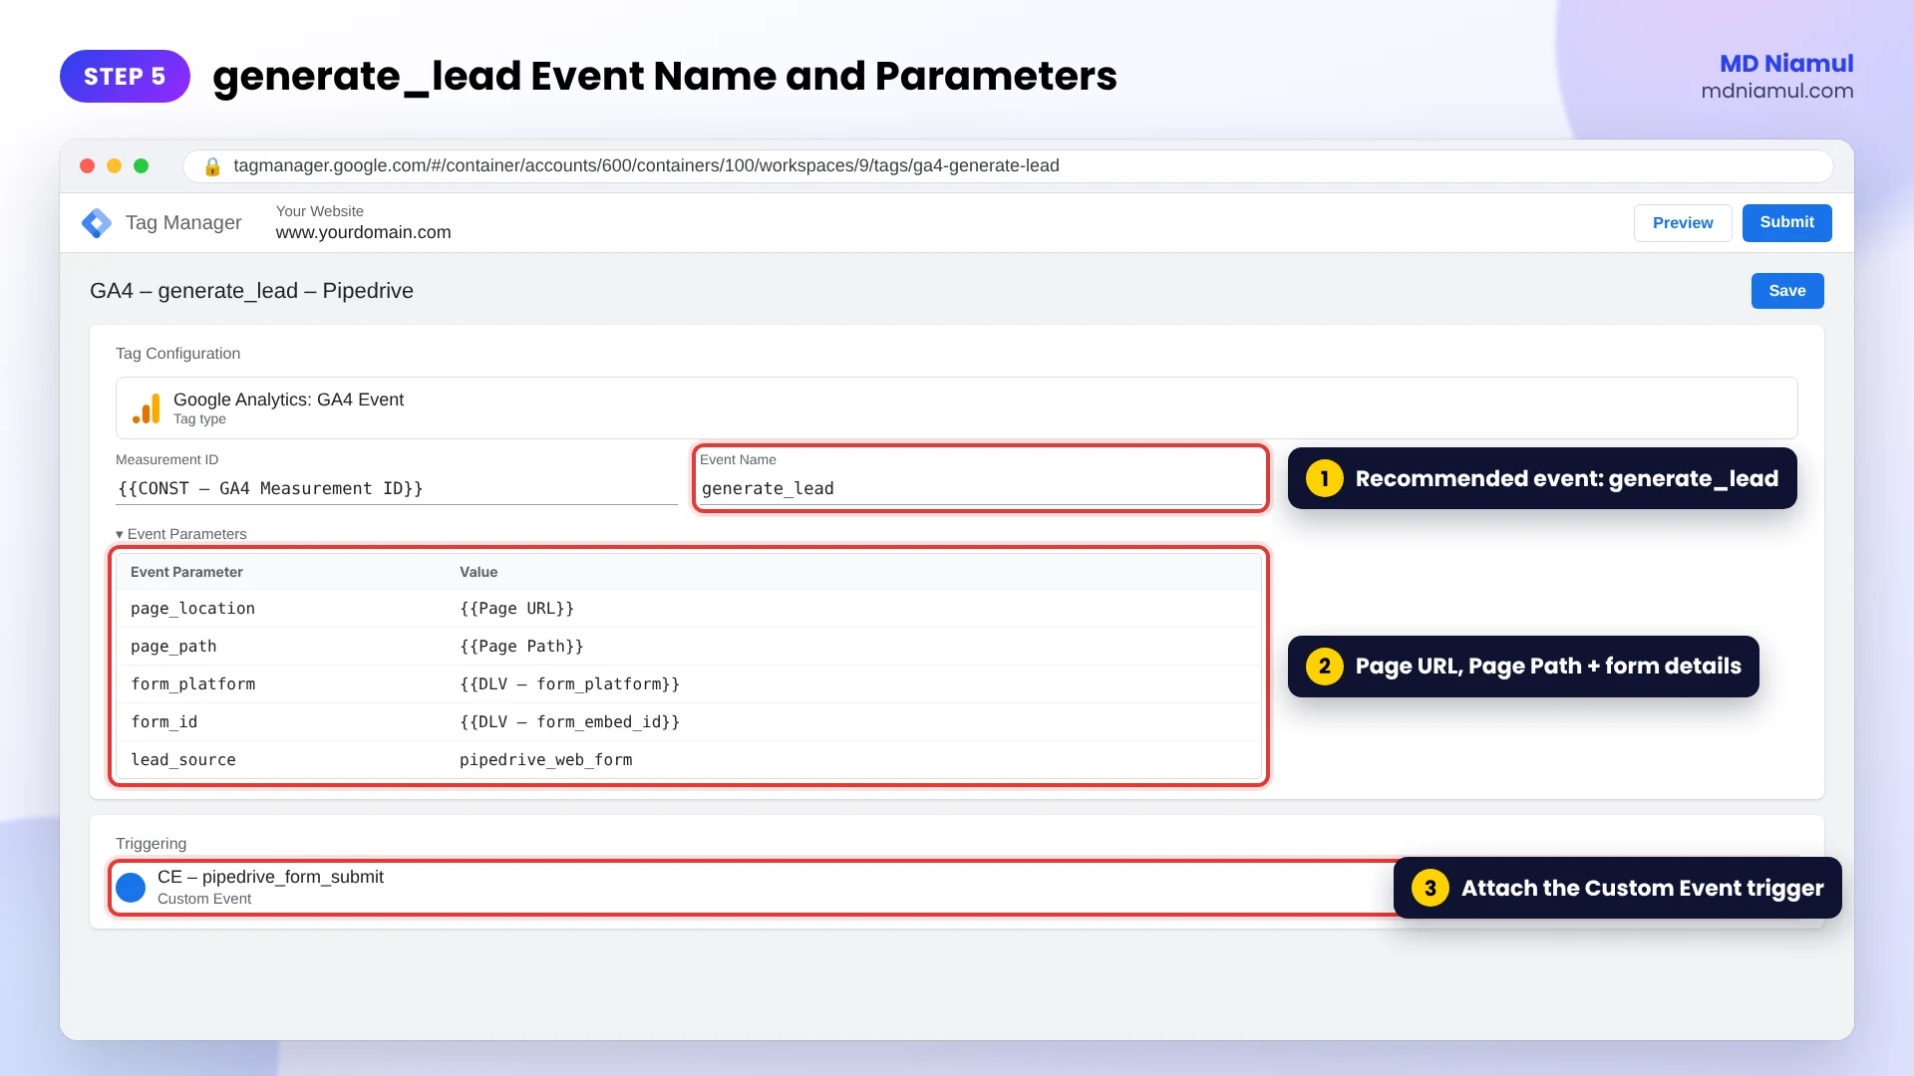Select the {{Page Path}} value cell

(521, 647)
